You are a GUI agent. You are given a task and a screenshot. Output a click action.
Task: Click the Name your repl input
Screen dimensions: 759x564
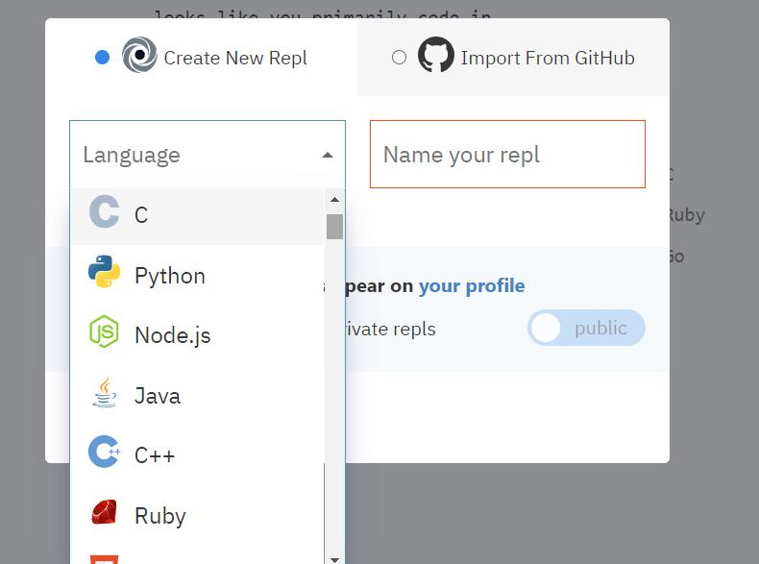point(507,154)
